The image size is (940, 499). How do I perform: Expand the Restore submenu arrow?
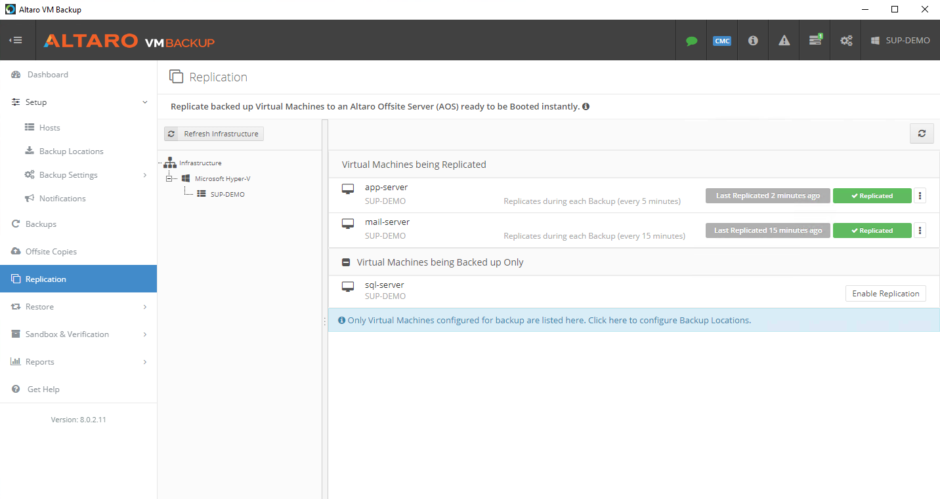[145, 307]
